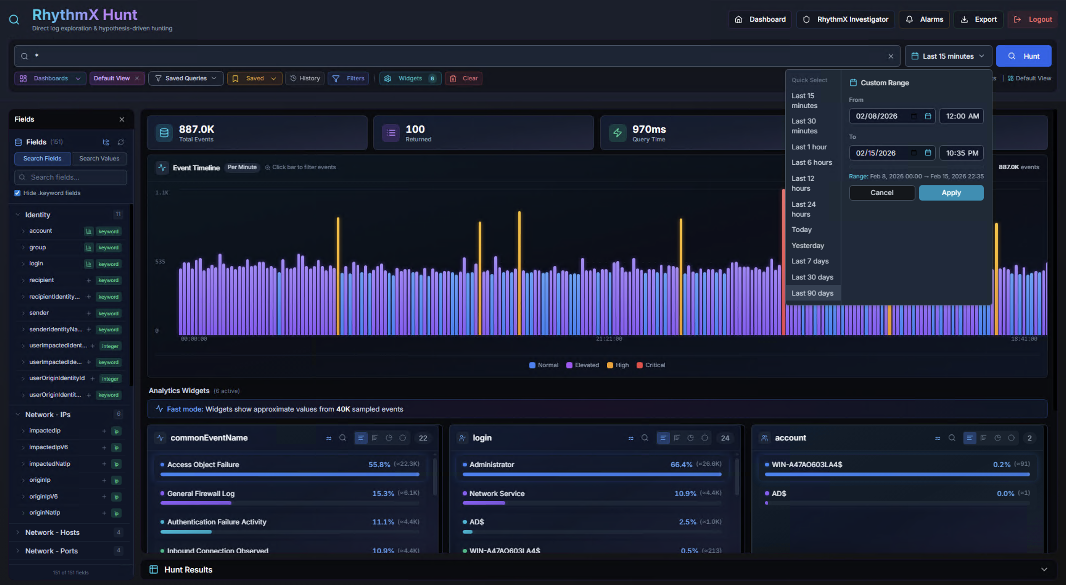Open calendar picker for From date
1066x585 pixels.
[928, 116]
